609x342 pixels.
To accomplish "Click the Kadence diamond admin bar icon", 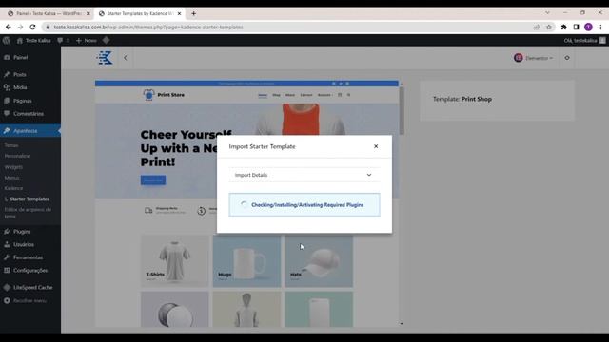I will (x=106, y=40).
